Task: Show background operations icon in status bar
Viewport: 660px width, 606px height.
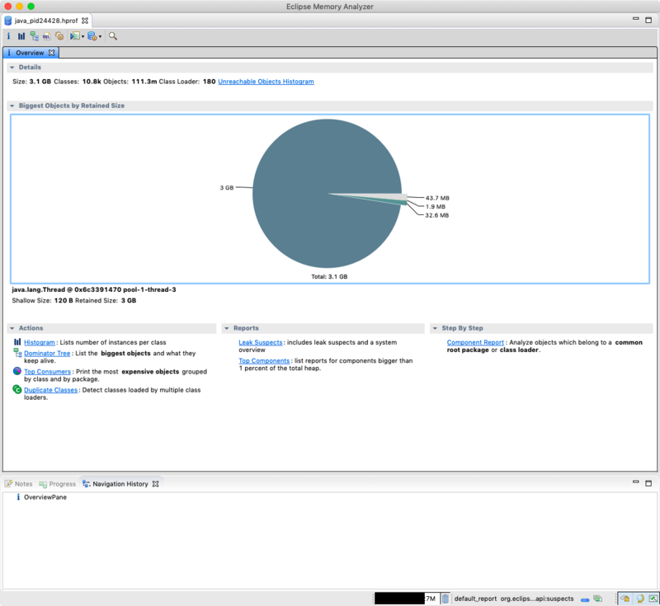Action: 597,599
